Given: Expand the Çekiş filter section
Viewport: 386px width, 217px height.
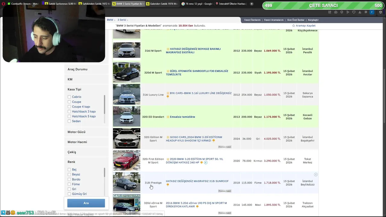Looking at the screenshot, I should pos(86,152).
